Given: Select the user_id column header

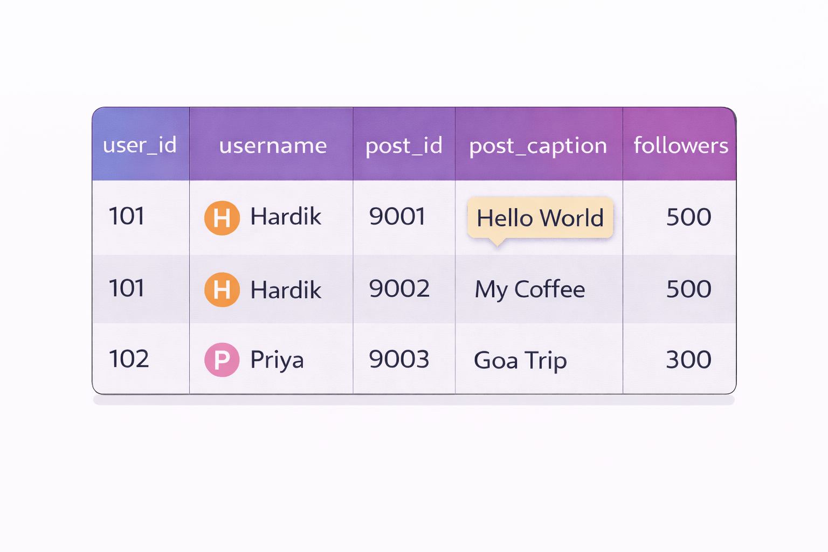Looking at the screenshot, I should click(x=140, y=145).
